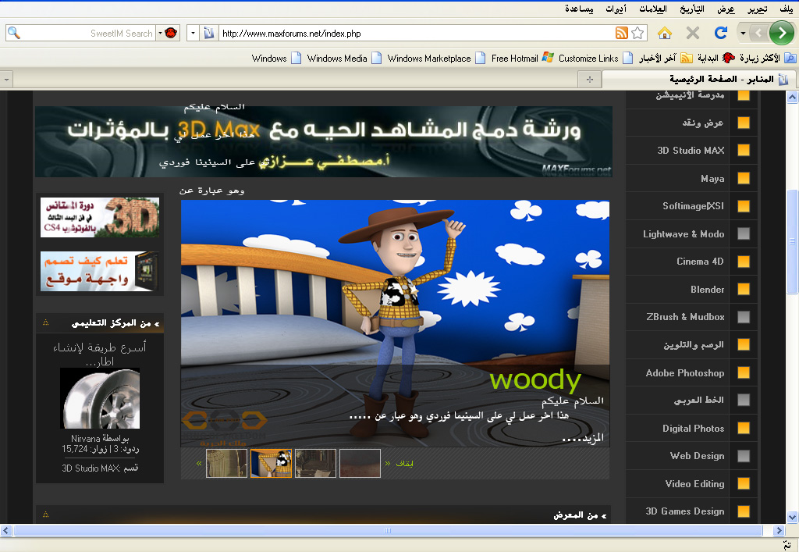This screenshot has height=552, width=799.
Task: Click the 3D Studio MAX forum link
Action: [x=691, y=151]
